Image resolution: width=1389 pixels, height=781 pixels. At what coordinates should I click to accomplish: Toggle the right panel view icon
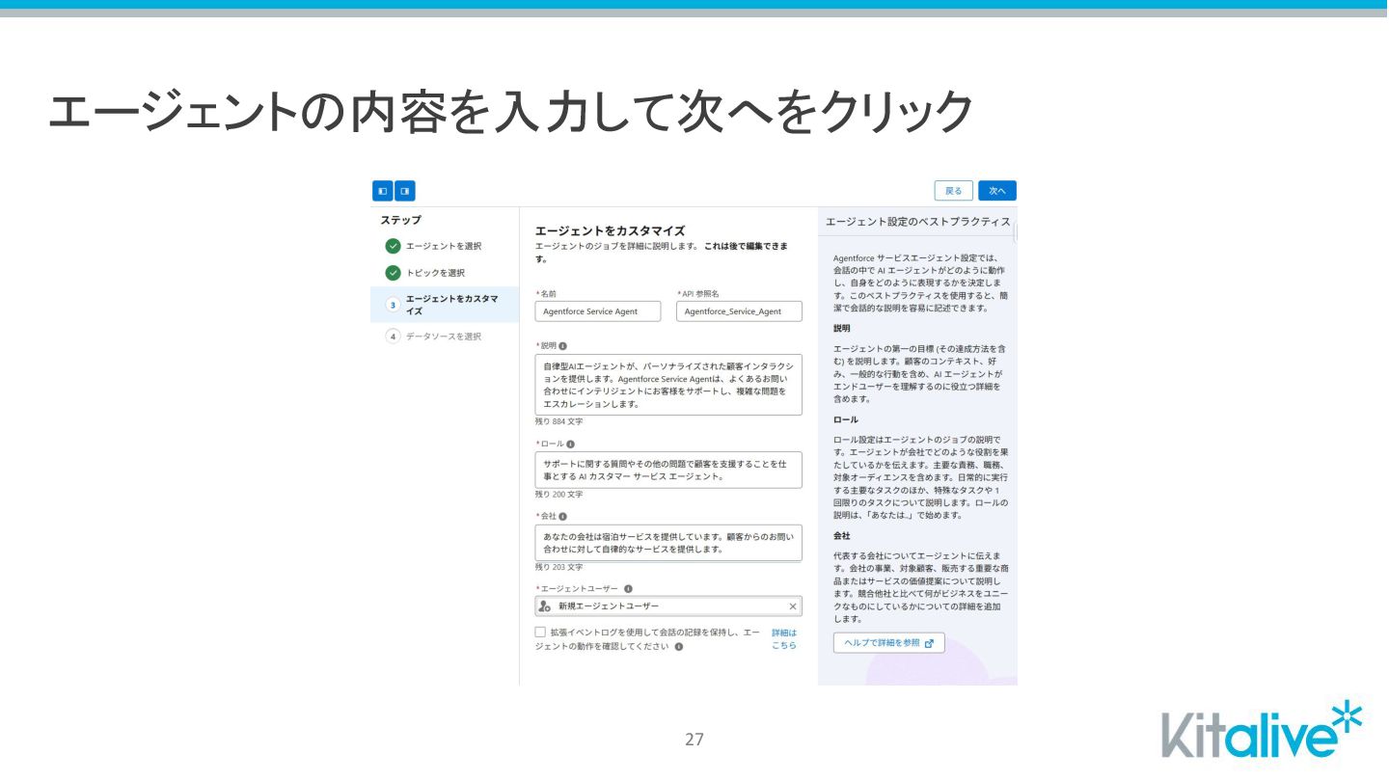coord(405,191)
